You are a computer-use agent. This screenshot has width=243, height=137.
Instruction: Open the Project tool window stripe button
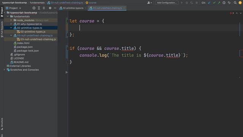pos(2,12)
